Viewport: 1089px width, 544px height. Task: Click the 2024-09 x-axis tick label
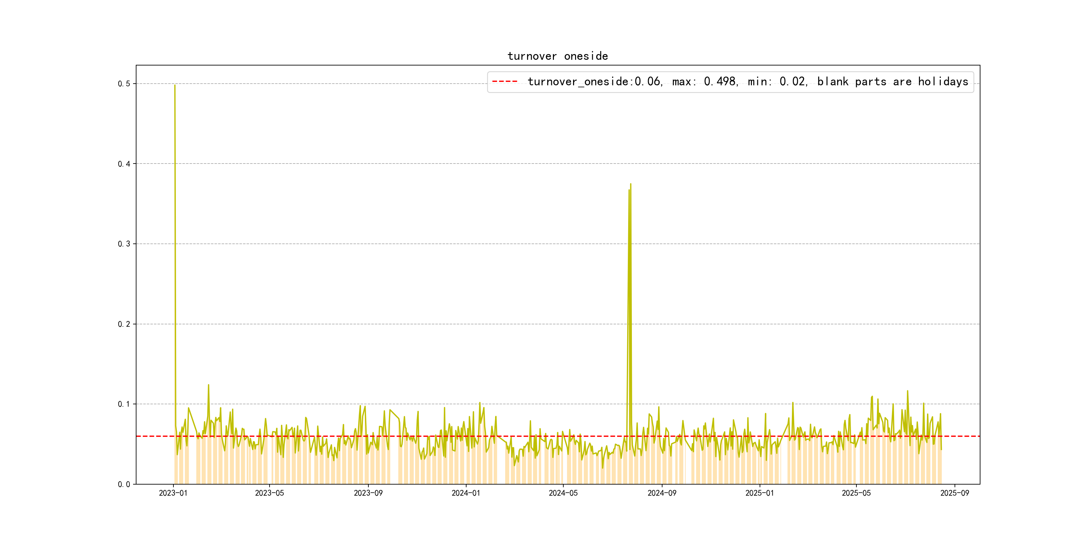[x=661, y=493]
